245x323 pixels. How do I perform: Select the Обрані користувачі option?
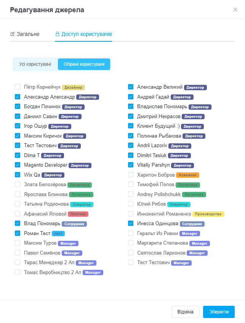tap(84, 64)
